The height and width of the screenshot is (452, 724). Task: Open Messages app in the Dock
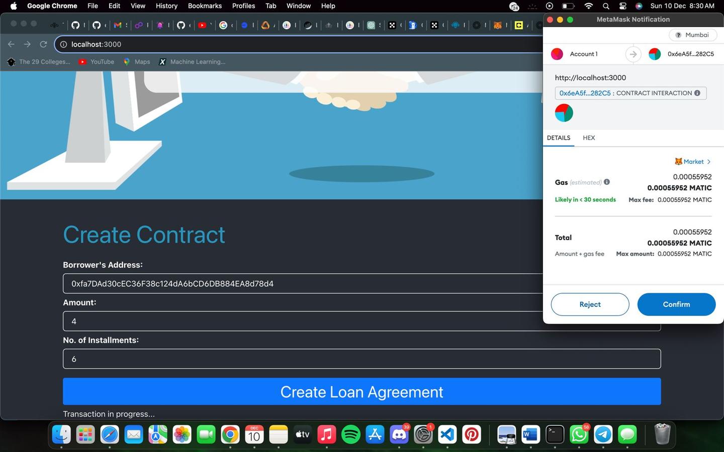[x=627, y=434]
